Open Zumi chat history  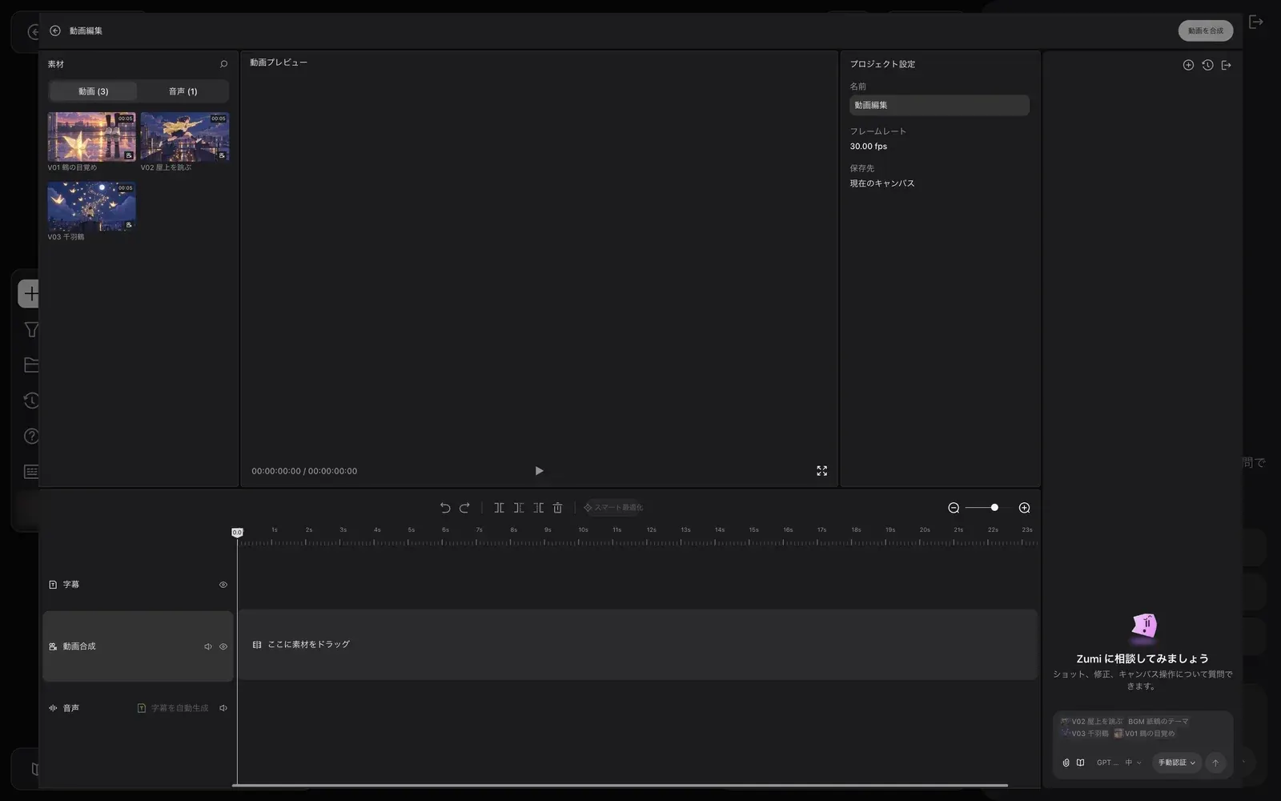tap(1207, 65)
